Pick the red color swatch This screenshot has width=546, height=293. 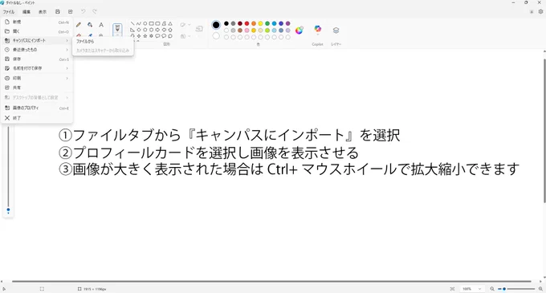coord(247,23)
